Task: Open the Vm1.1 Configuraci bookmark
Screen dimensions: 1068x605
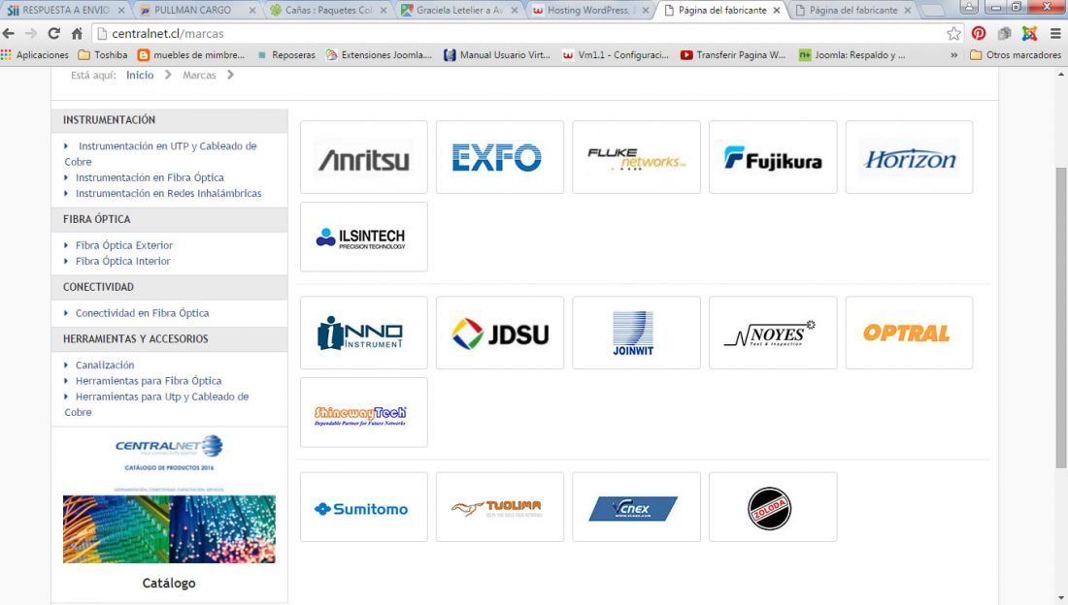Action: [616, 55]
